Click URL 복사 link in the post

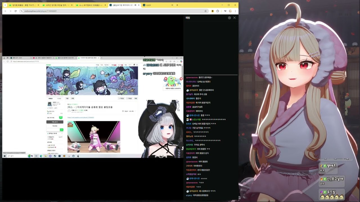tap(131, 111)
